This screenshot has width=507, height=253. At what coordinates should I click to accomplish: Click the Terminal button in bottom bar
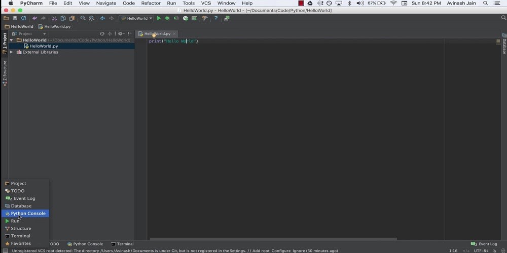coord(122,244)
